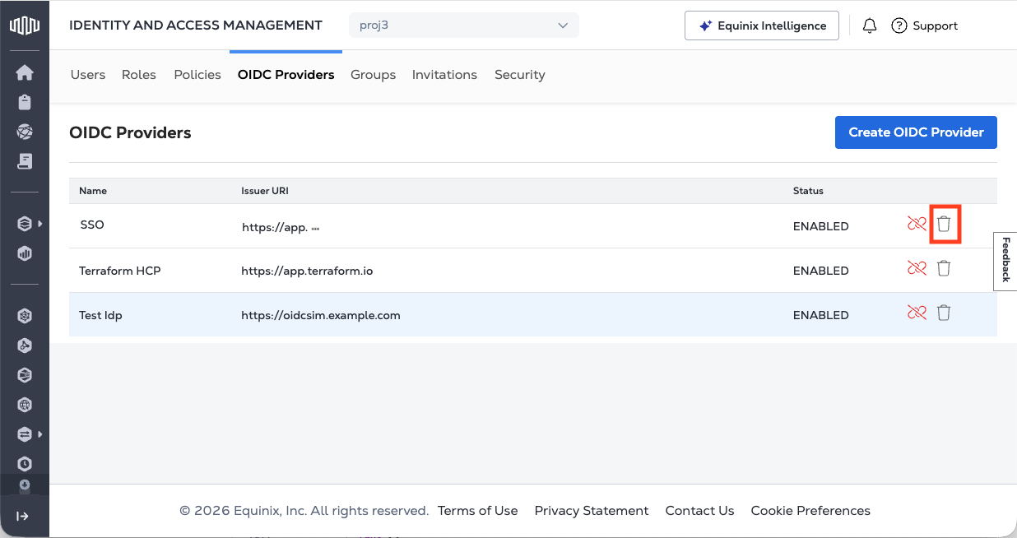Screen dimensions: 1017x538
Task: Unlink the Terraform HCP provider
Action: (x=916, y=267)
